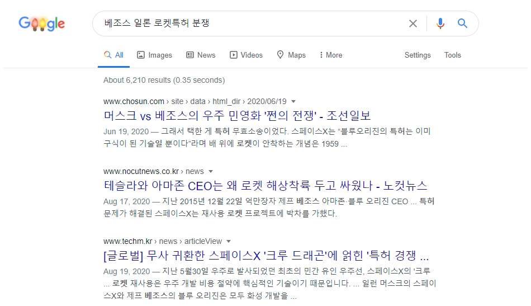Click the www.techm.kr breadcrumb URL
The height and width of the screenshot is (306, 531).
click(163, 241)
